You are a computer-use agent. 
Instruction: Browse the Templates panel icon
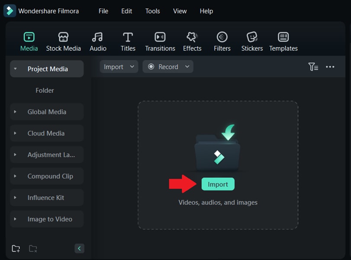[283, 37]
